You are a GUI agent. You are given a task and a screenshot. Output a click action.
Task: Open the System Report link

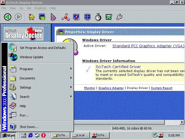point(162,88)
